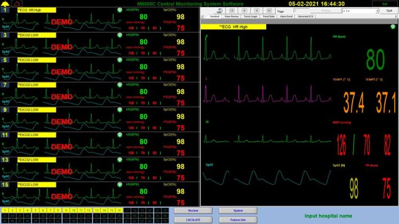Switch to the Wave Review tab
This screenshot has height=224, width=399.
(232, 16)
